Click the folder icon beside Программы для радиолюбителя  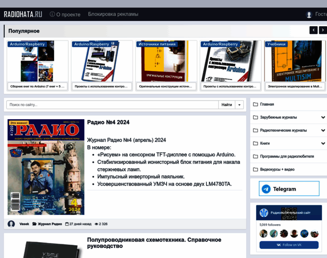pos(255,156)
